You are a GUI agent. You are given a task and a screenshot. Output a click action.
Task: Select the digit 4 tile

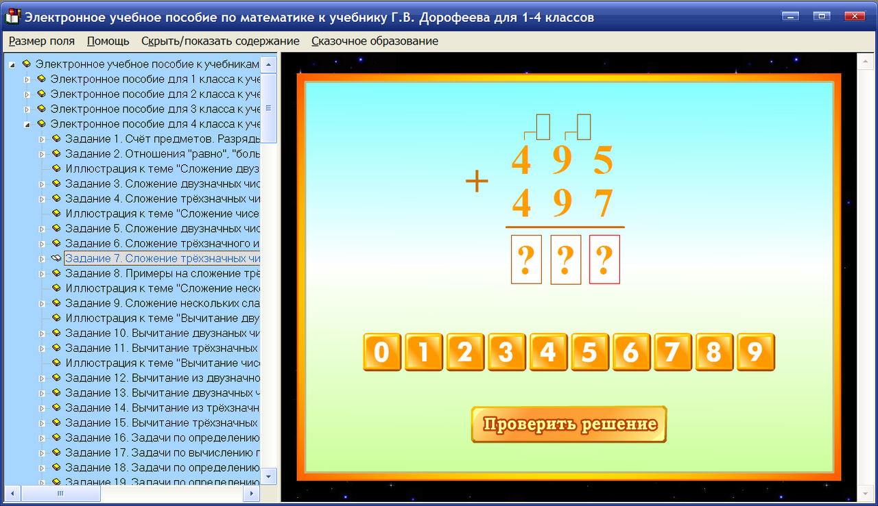tap(549, 352)
